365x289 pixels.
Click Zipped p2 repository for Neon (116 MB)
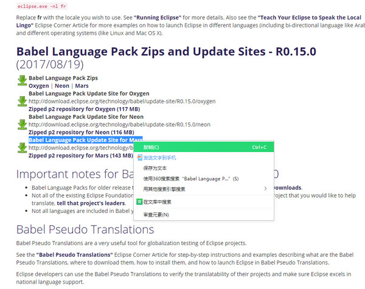(82, 132)
